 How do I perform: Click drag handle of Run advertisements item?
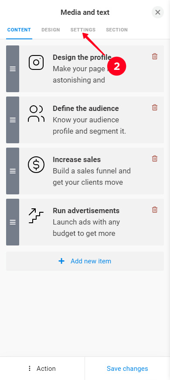point(13,222)
